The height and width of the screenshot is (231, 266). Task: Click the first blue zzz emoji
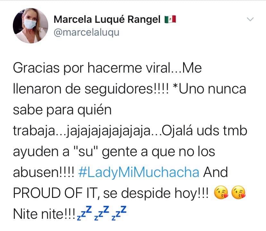(84, 213)
